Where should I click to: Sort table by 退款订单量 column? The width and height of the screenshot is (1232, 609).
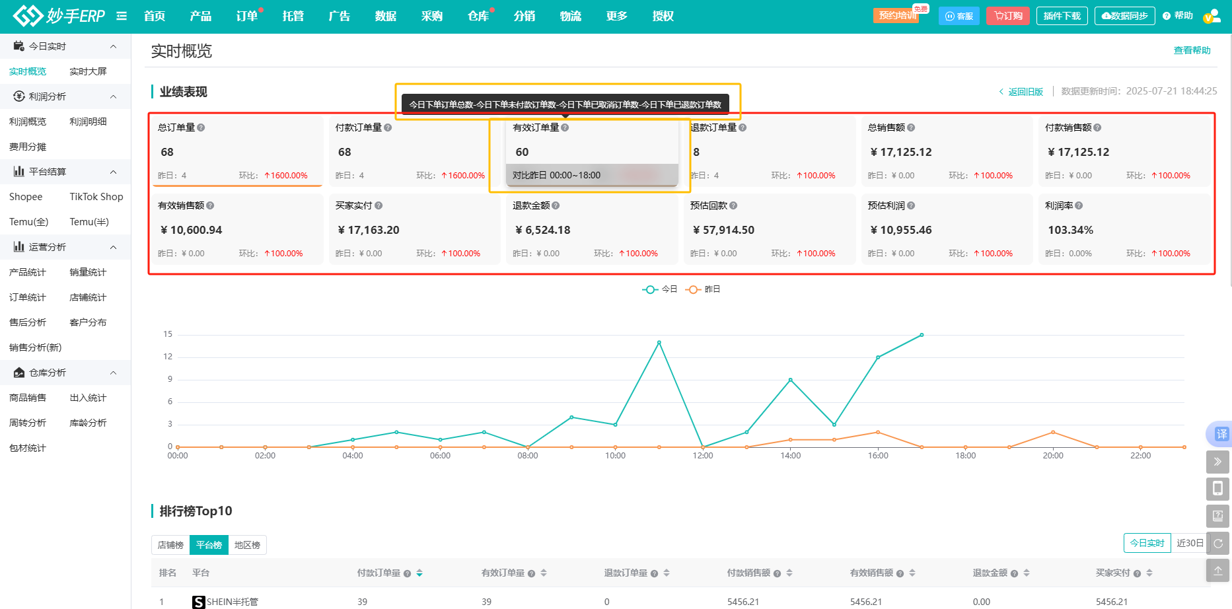pos(667,573)
